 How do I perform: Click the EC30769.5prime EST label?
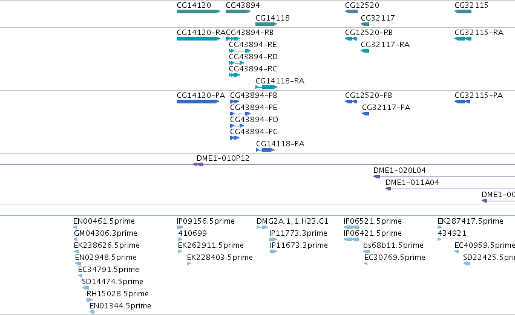(395, 258)
